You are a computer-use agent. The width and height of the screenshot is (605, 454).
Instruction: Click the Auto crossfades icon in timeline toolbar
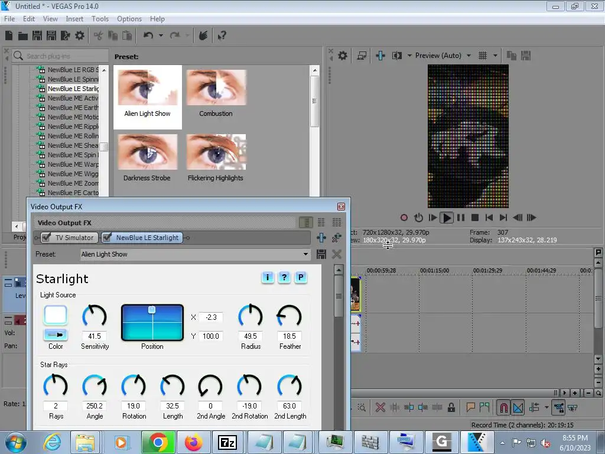click(x=518, y=407)
